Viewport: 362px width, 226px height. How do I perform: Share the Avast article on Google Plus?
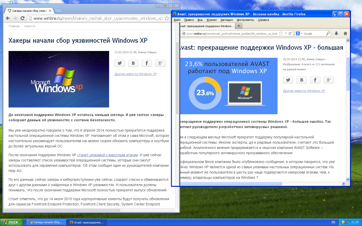[x=329, y=80]
